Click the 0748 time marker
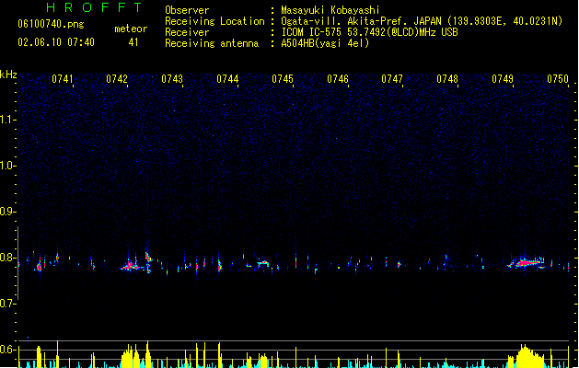The height and width of the screenshot is (368, 579). (447, 79)
